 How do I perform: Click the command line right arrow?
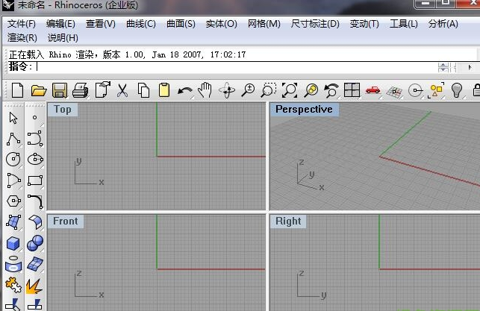(470, 67)
